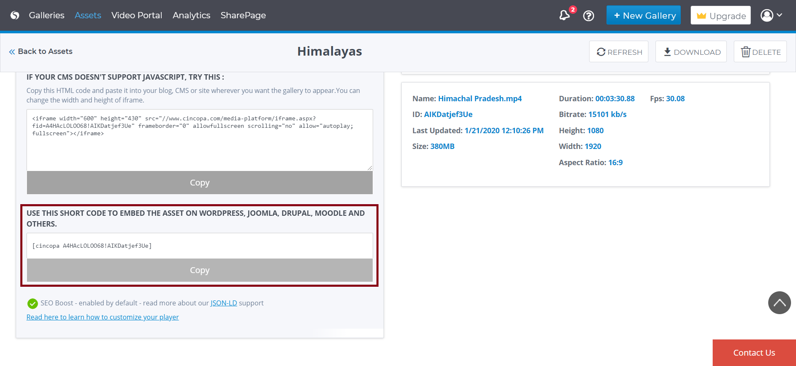Image resolution: width=796 pixels, height=366 pixels.
Task: Navigate to SharePage
Action: tap(243, 15)
